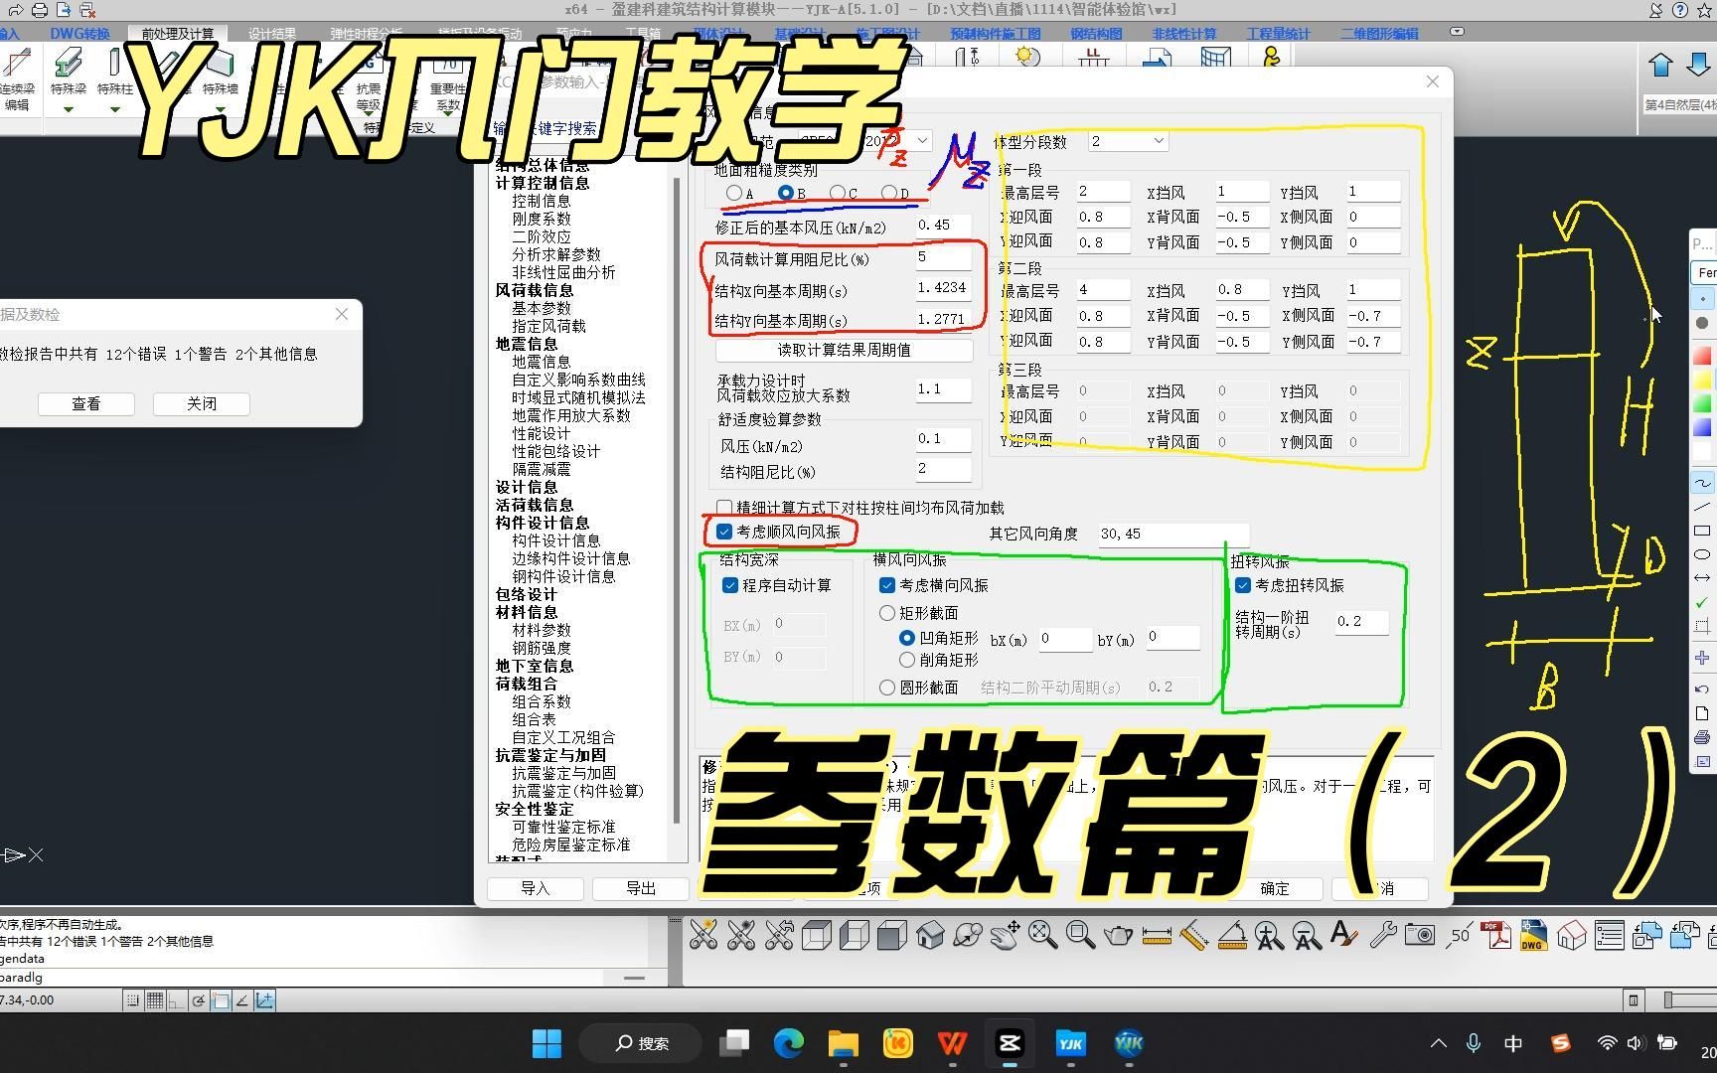Select the undo arrow in annotation palette
The width and height of the screenshot is (1717, 1073).
click(x=1702, y=689)
